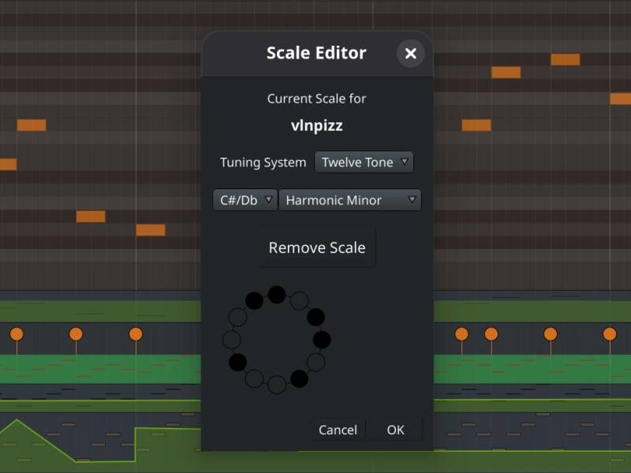631x473 pixels.
Task: Close the Scale Editor dialog
Action: point(410,53)
